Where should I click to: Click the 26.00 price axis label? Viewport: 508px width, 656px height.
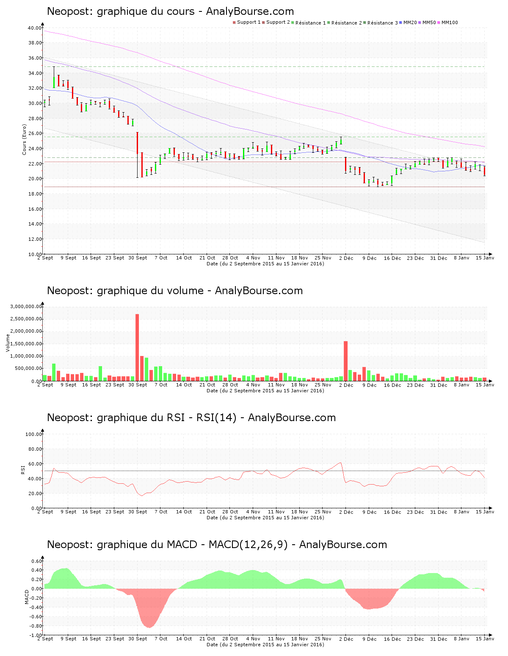(35, 133)
